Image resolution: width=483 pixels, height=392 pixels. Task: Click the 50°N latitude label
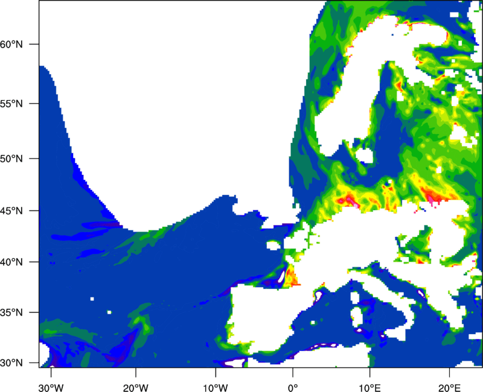[x=11, y=159]
